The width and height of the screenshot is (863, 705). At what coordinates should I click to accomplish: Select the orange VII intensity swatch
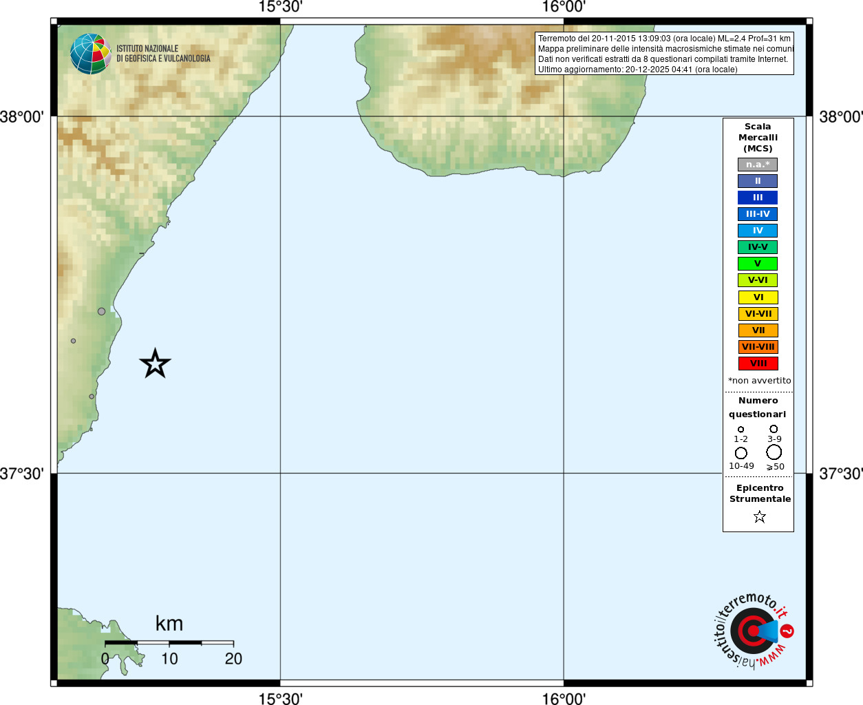coord(758,330)
